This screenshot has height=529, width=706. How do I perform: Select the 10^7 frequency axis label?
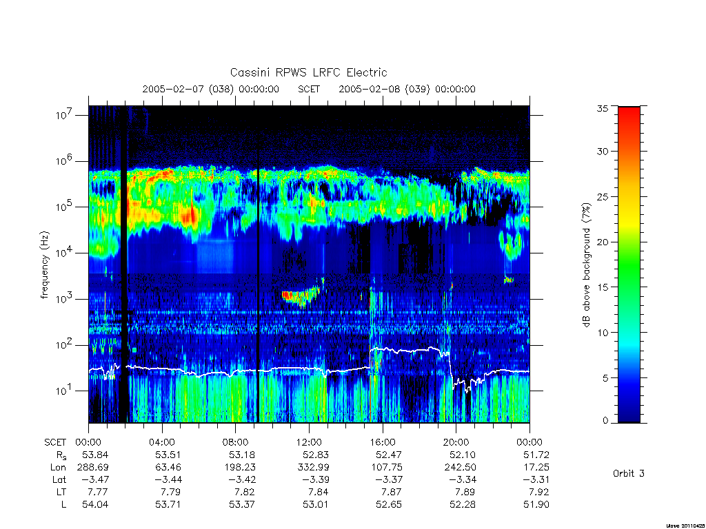pos(64,115)
